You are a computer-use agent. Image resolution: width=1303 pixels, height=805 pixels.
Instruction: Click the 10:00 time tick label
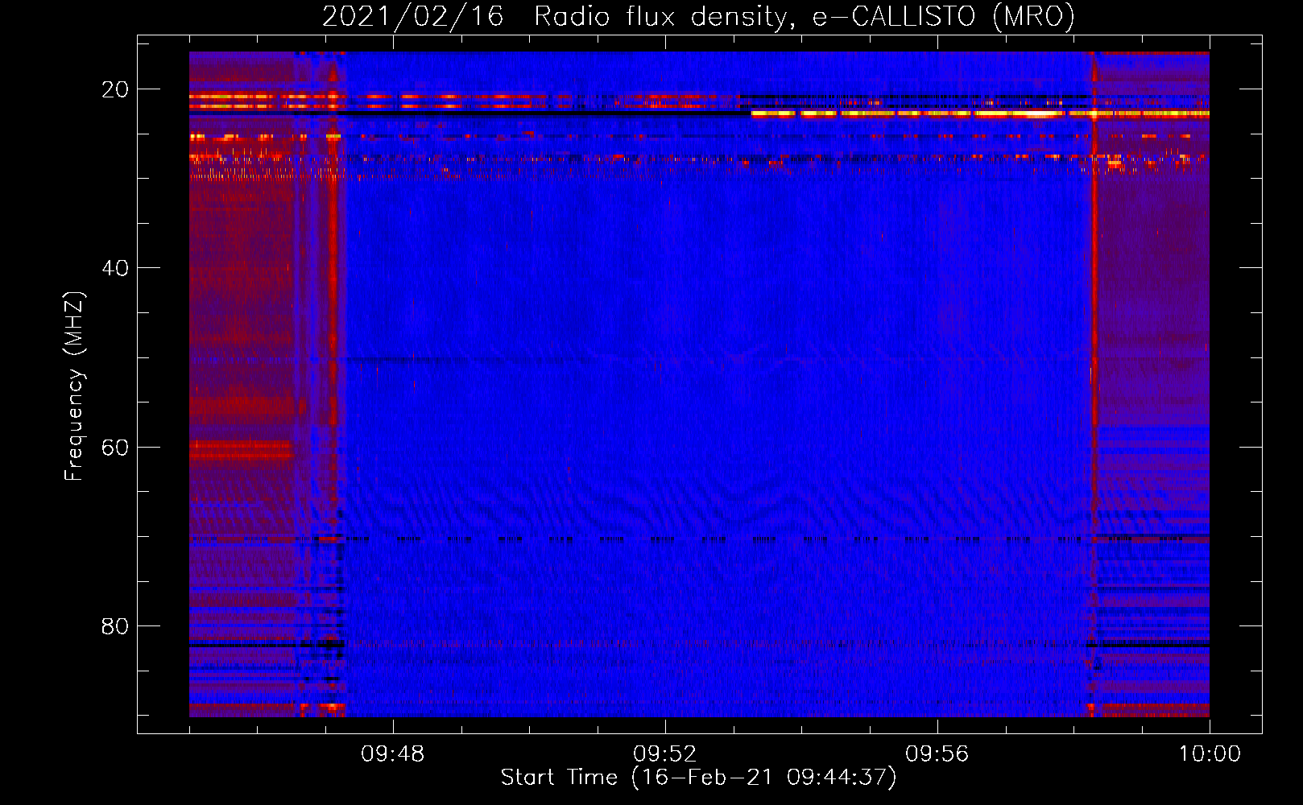click(x=1210, y=754)
